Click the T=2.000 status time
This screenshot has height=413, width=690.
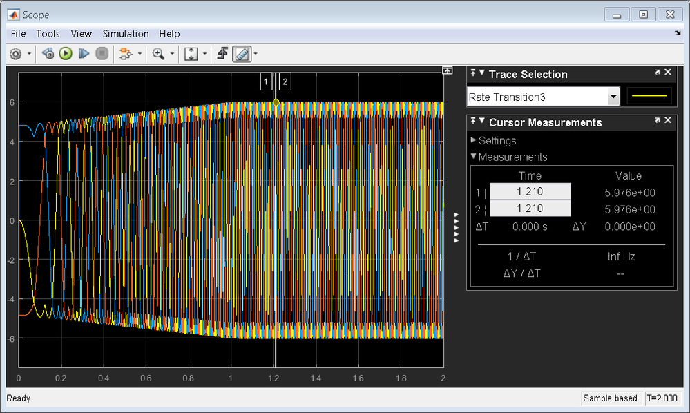pos(662,398)
